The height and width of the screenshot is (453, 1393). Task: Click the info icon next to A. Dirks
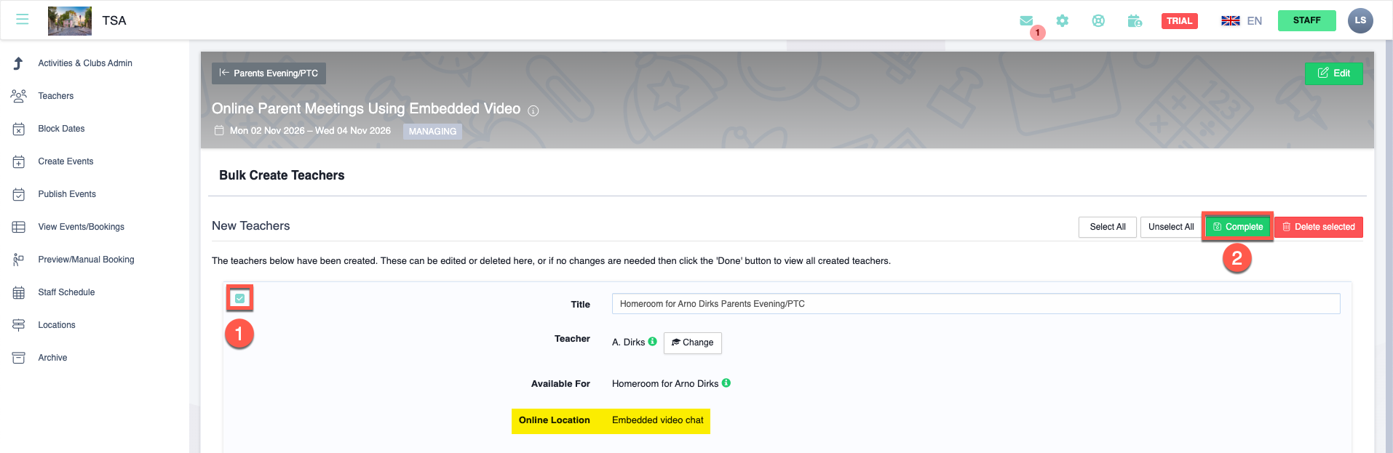(653, 342)
